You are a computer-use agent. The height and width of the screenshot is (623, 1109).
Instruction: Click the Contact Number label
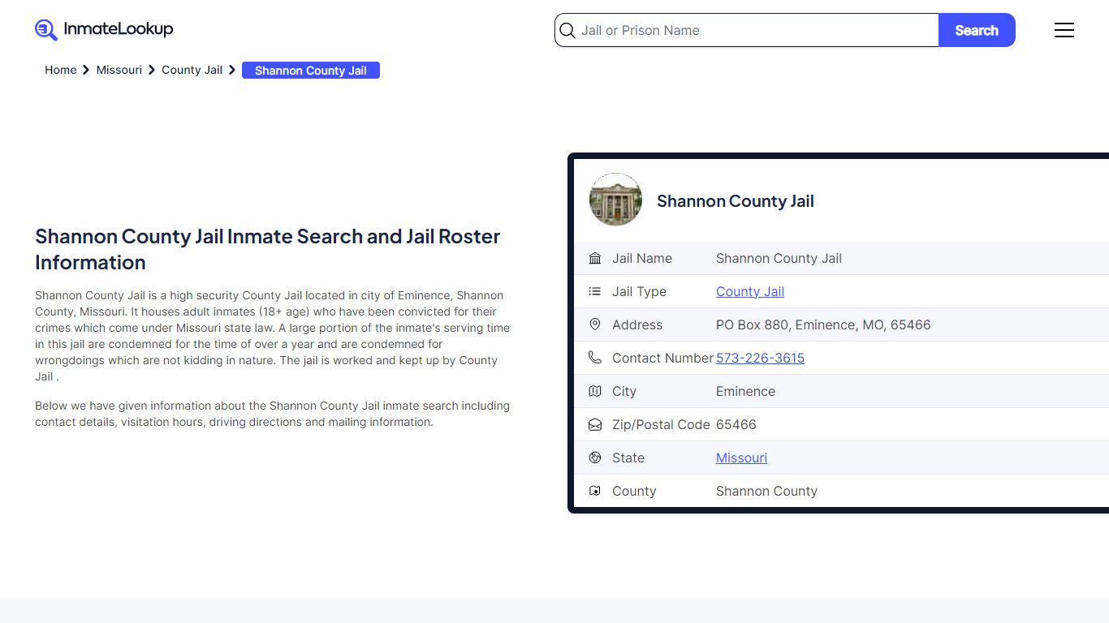[x=662, y=358]
